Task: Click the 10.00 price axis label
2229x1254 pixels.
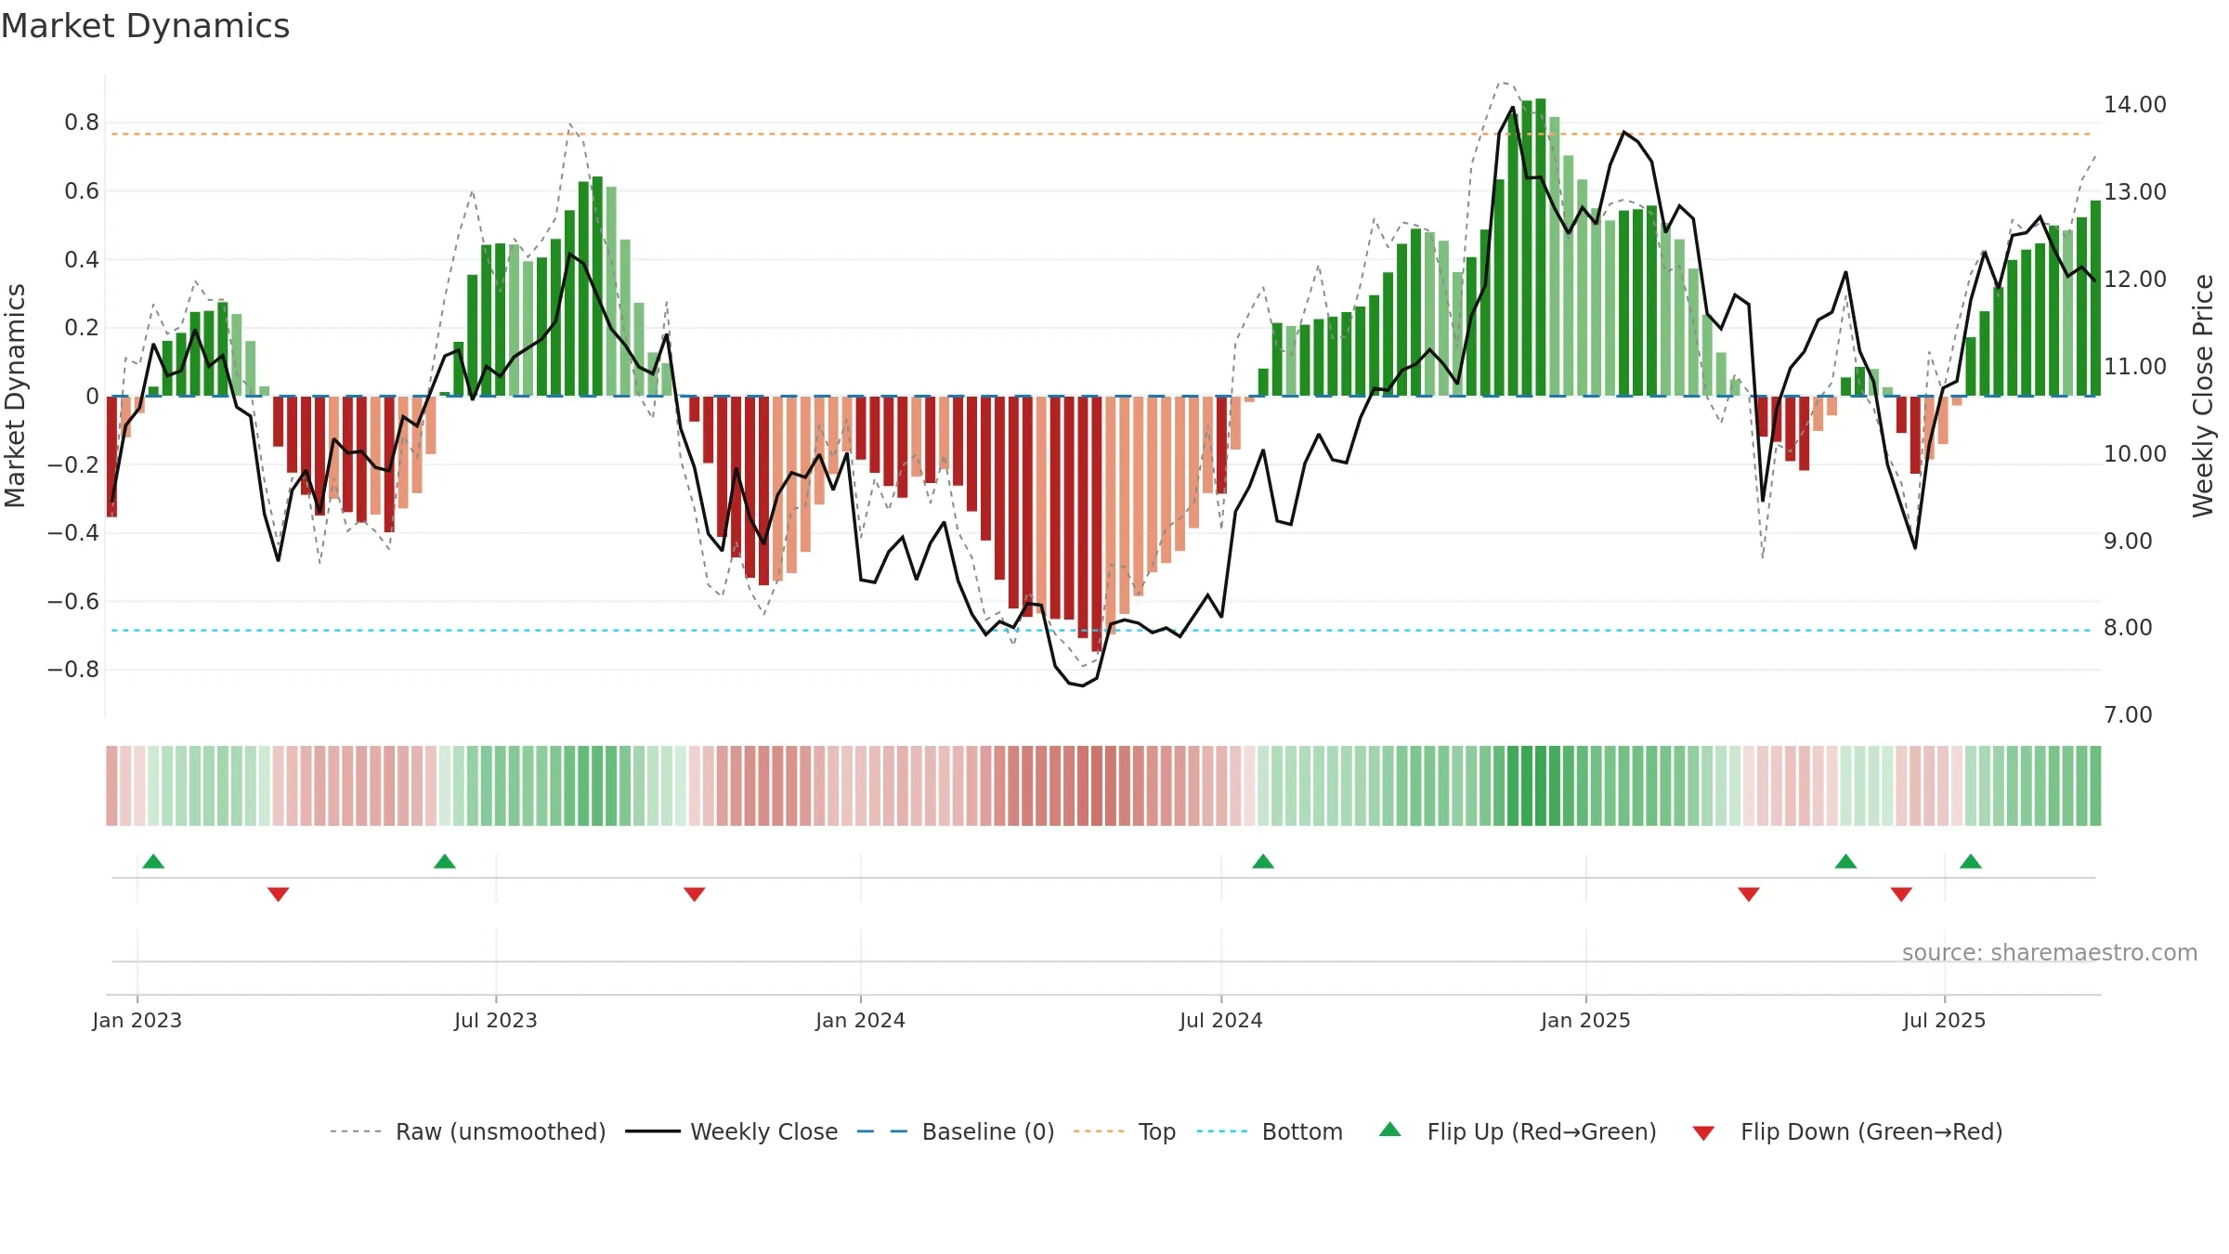Action: pos(2135,454)
